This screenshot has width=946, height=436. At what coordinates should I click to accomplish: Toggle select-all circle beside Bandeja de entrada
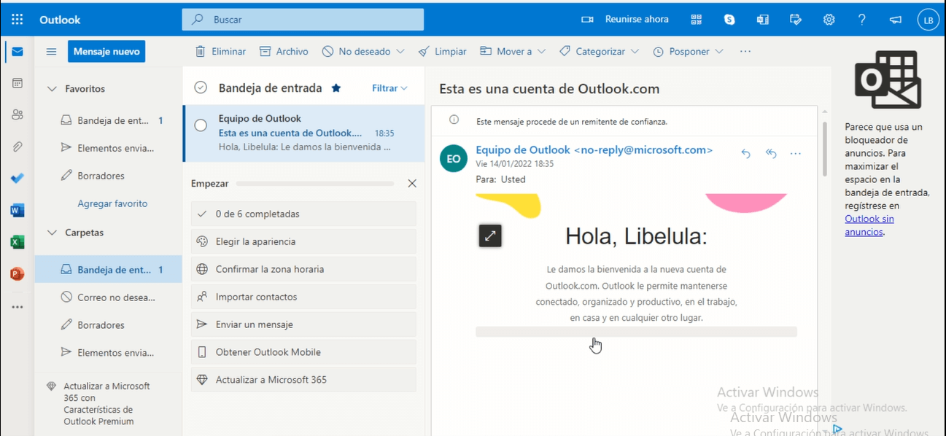(x=201, y=87)
